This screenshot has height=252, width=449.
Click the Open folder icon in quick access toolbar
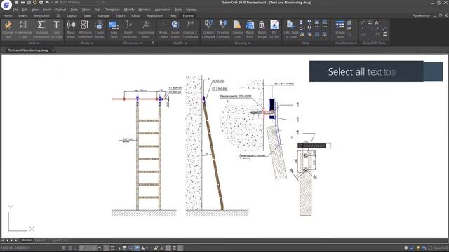[x=22, y=3]
